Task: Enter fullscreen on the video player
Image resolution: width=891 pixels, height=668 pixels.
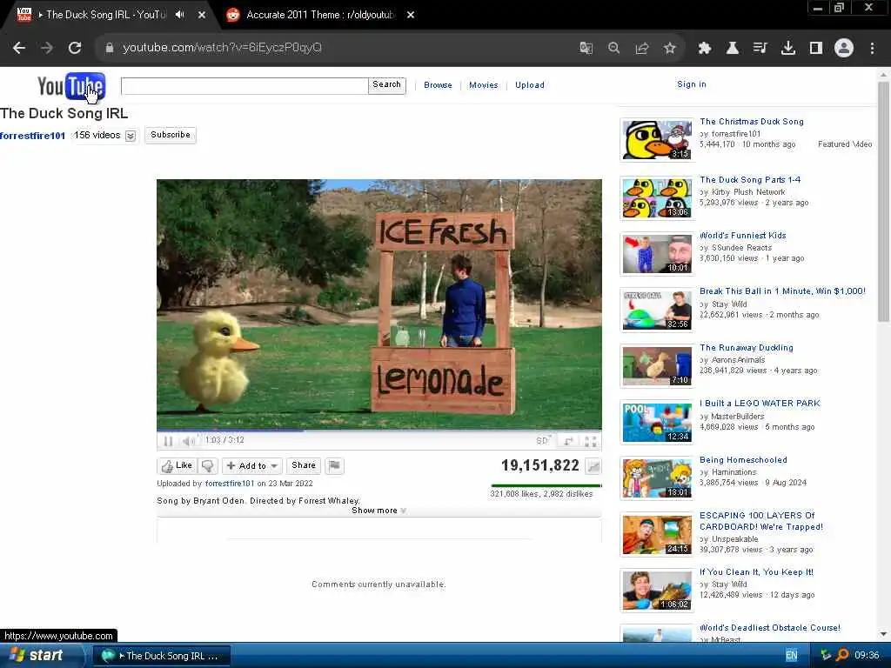Action: click(591, 441)
